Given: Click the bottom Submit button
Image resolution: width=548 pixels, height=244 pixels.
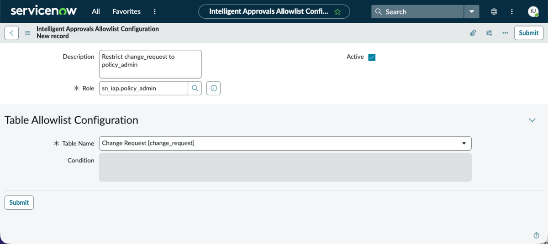Looking at the screenshot, I should pos(19,202).
